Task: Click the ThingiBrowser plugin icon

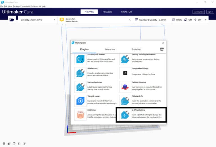Action: pos(80,100)
